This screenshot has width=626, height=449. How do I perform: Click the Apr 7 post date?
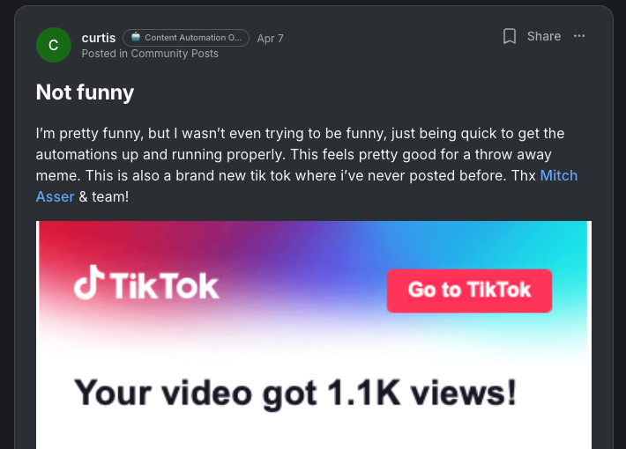271,38
